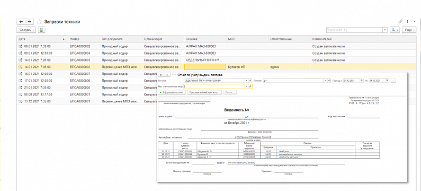Expand the Топливо dropdown list
This screenshot has height=191, width=421.
[326, 81]
